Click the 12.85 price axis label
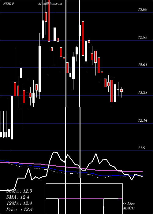Screen dimensions: 153x214 [143, 37]
